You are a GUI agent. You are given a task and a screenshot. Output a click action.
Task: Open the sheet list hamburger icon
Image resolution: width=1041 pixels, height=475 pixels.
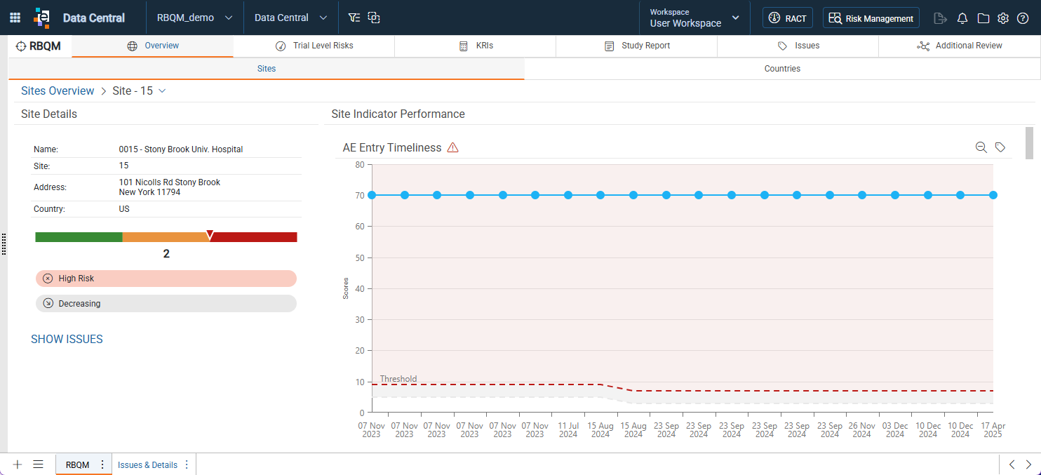(x=39, y=464)
